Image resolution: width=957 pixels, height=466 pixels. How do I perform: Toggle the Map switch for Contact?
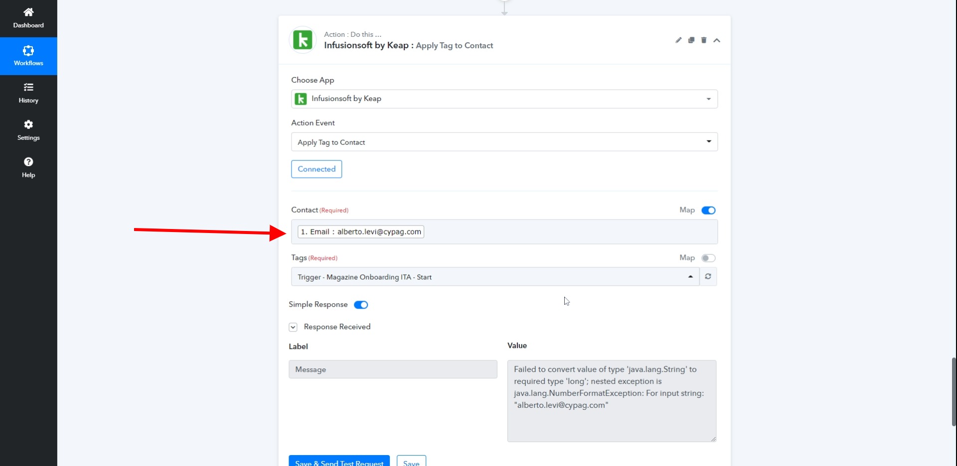[708, 211]
